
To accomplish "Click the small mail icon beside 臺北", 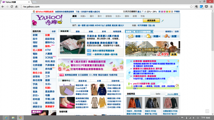I will [x=143, y=11].
